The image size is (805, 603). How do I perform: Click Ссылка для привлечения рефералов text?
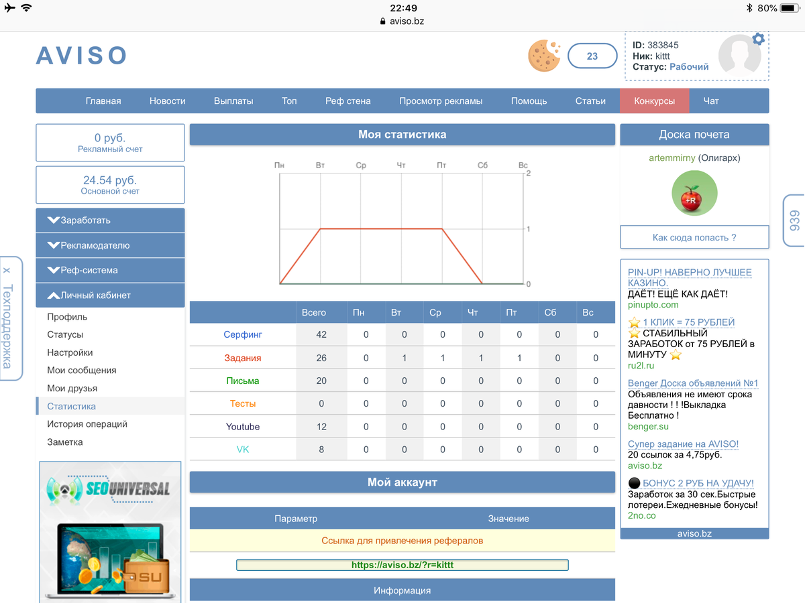pos(402,540)
